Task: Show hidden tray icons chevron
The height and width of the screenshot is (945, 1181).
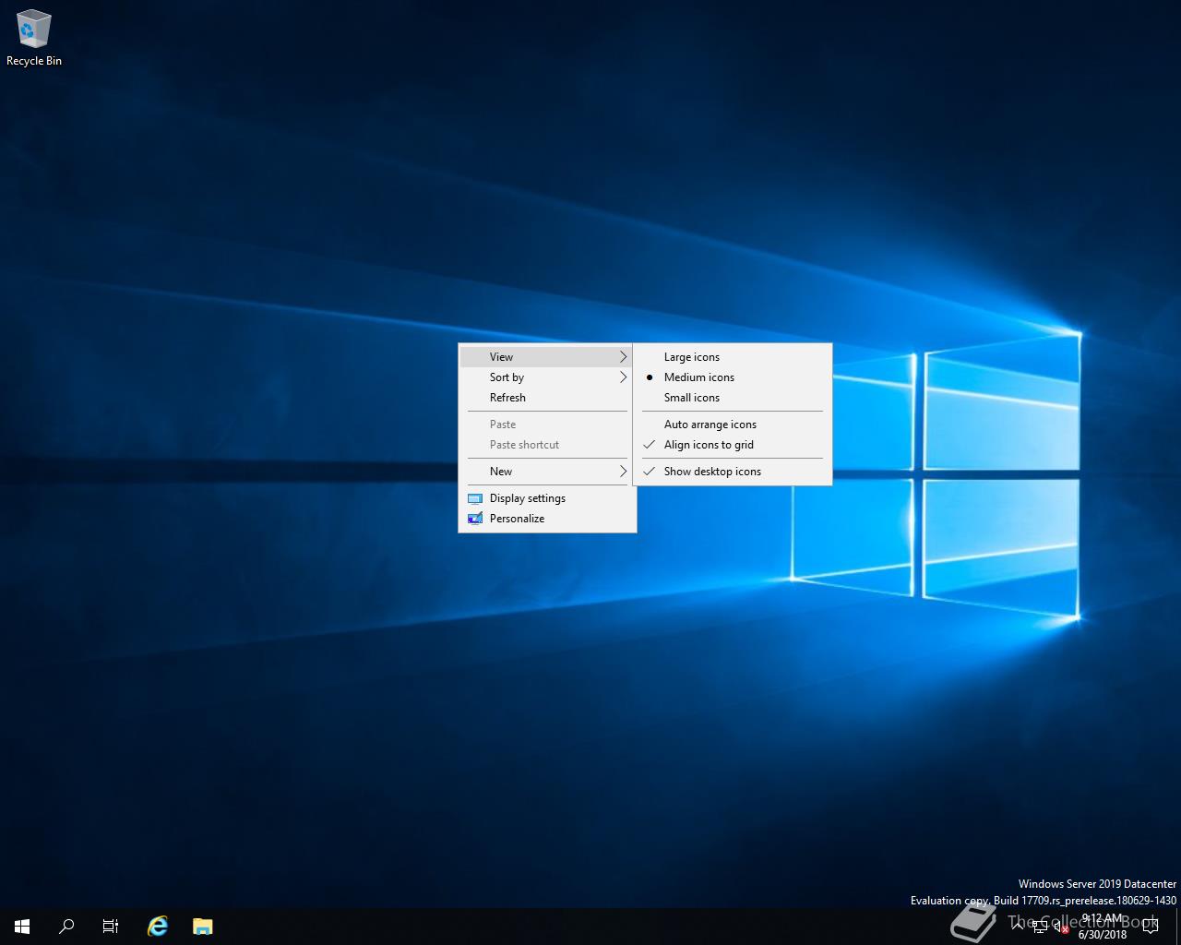Action: coord(1018,926)
